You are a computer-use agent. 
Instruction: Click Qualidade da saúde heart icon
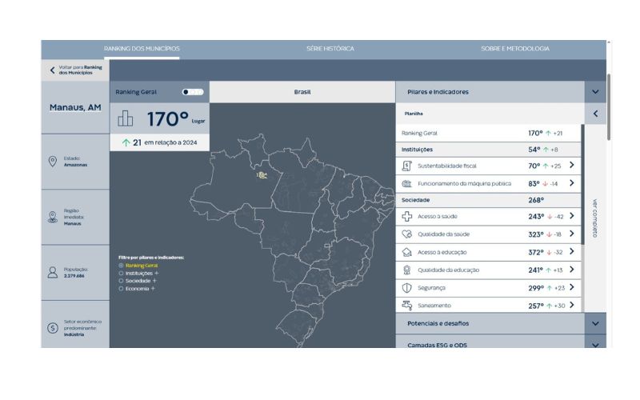click(407, 234)
